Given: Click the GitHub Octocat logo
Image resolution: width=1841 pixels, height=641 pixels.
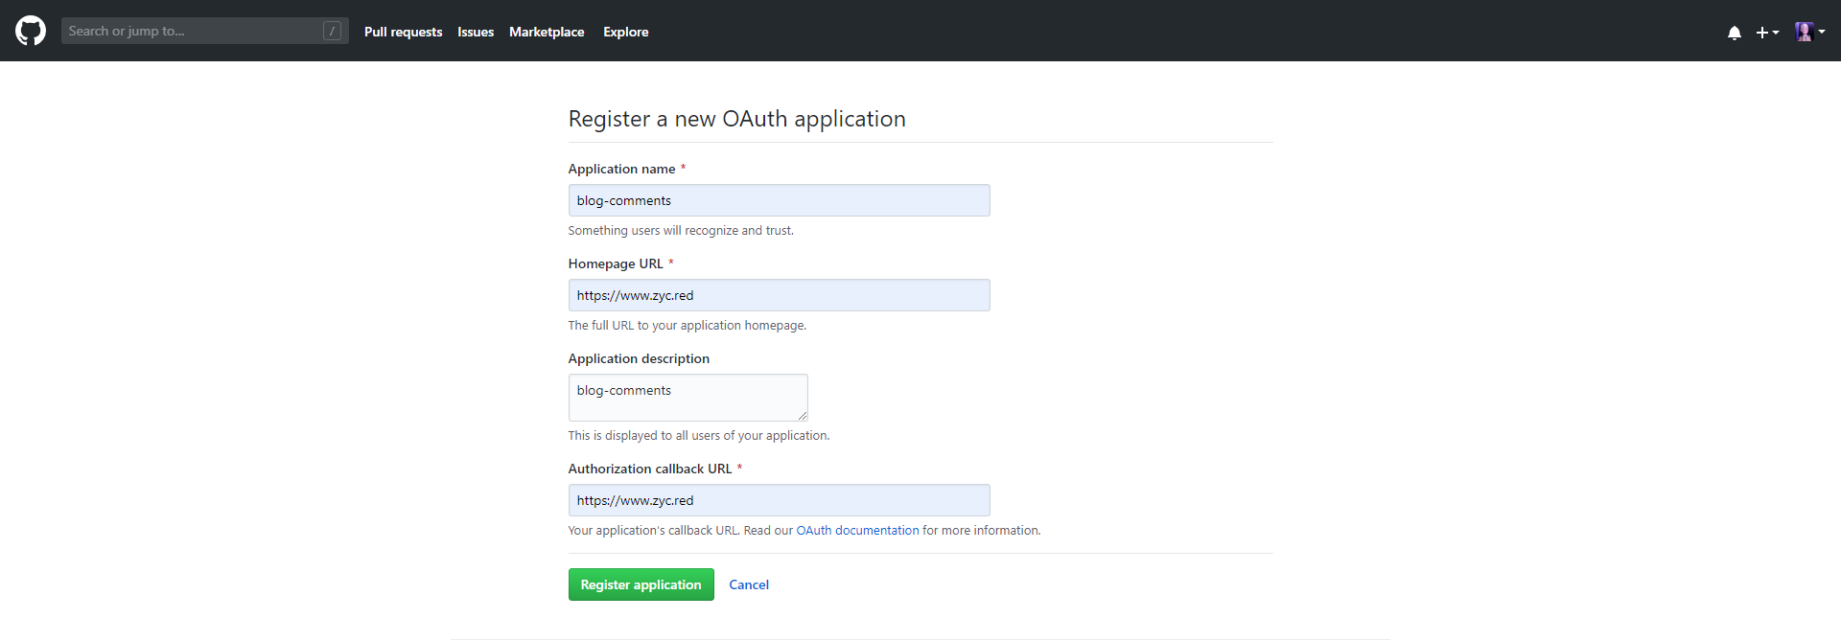Looking at the screenshot, I should coord(31,31).
